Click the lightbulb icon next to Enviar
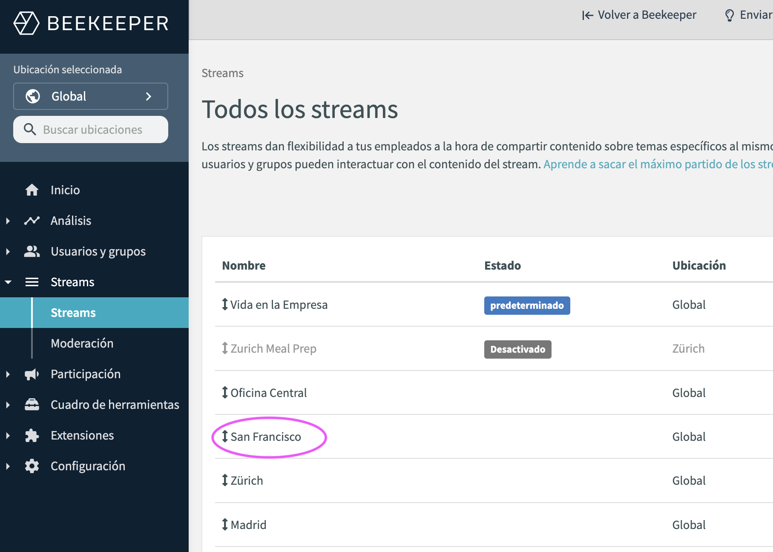The height and width of the screenshot is (552, 773). (x=730, y=15)
